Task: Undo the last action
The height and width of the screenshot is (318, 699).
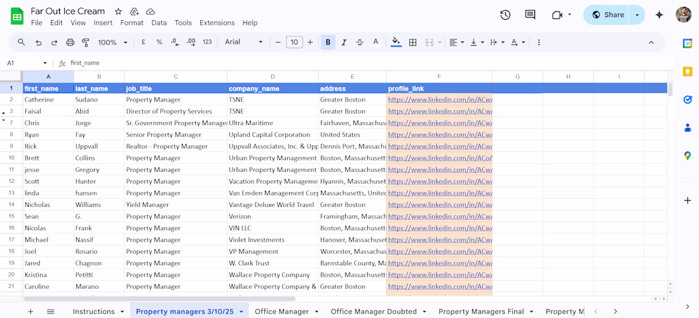Action: (x=39, y=43)
